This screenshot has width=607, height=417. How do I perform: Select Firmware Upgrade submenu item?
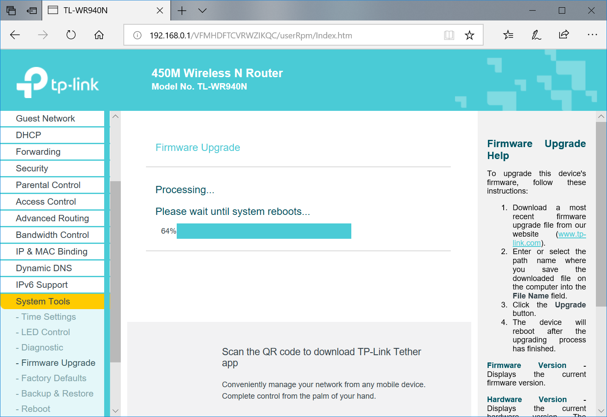pos(55,363)
